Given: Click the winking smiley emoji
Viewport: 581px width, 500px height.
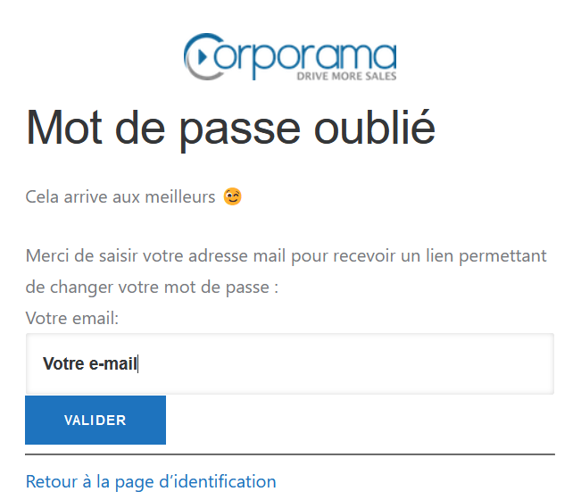Looking at the screenshot, I should click(233, 196).
